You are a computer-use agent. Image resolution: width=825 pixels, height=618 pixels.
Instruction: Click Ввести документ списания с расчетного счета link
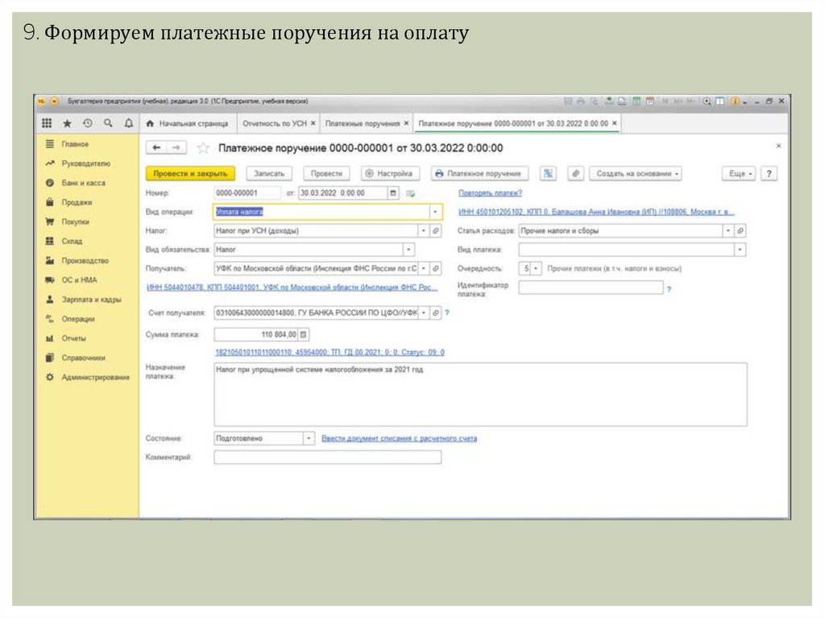coord(399,438)
